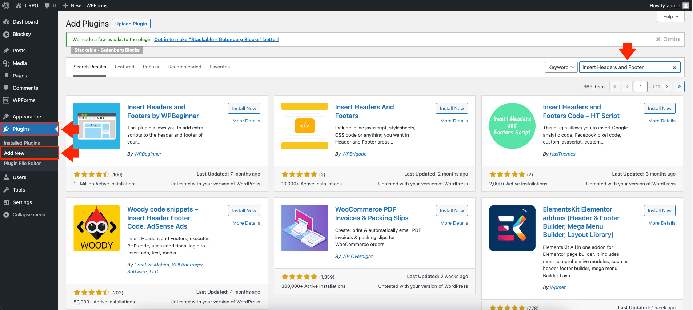This screenshot has height=310, width=693.
Task: Install Woody code snippets plugin
Action: pyautogui.click(x=244, y=210)
